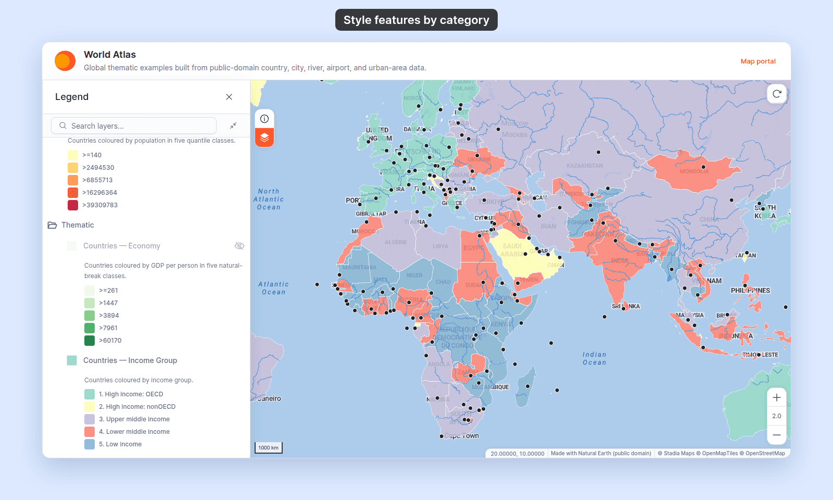Click the '>7961' GDP class swatch
This screenshot has width=833, height=500.
coord(90,328)
